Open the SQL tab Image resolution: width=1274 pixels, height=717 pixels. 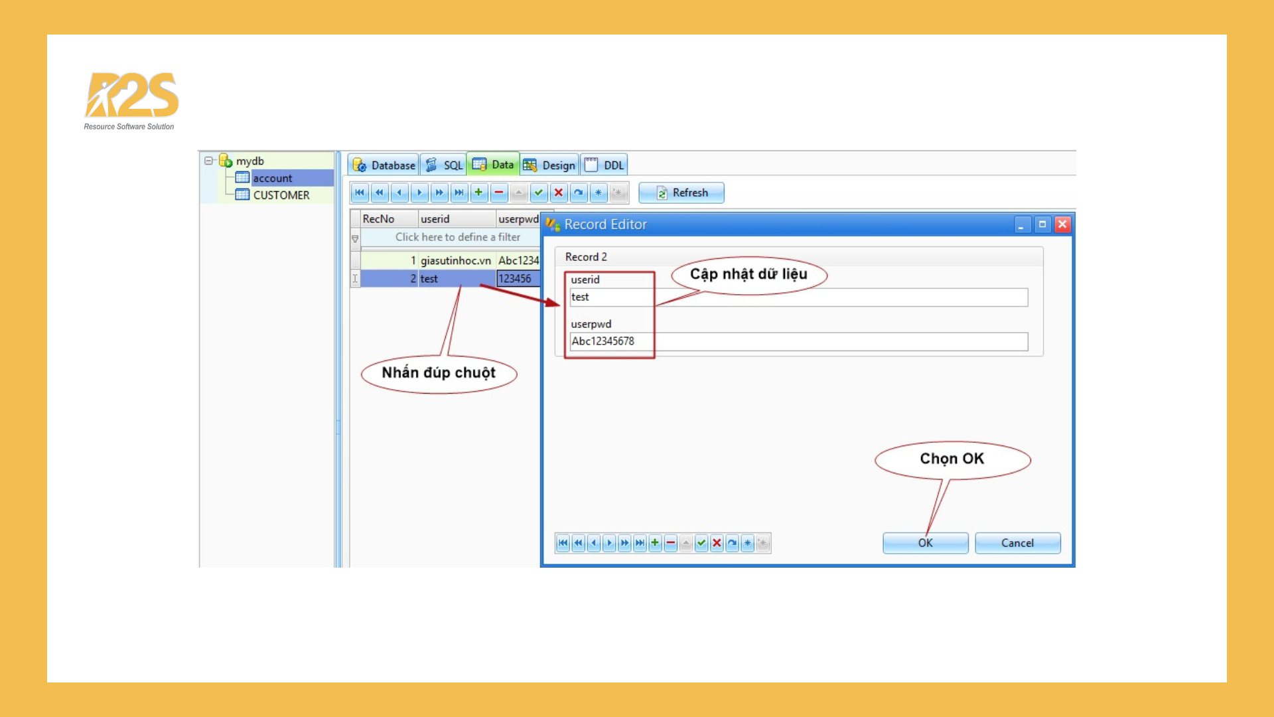[x=443, y=165]
